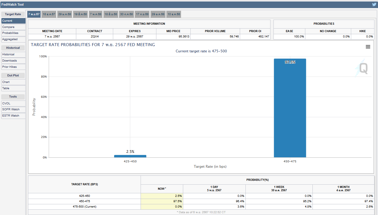Launch the CVOL tool
378x215 pixels.
13,103
